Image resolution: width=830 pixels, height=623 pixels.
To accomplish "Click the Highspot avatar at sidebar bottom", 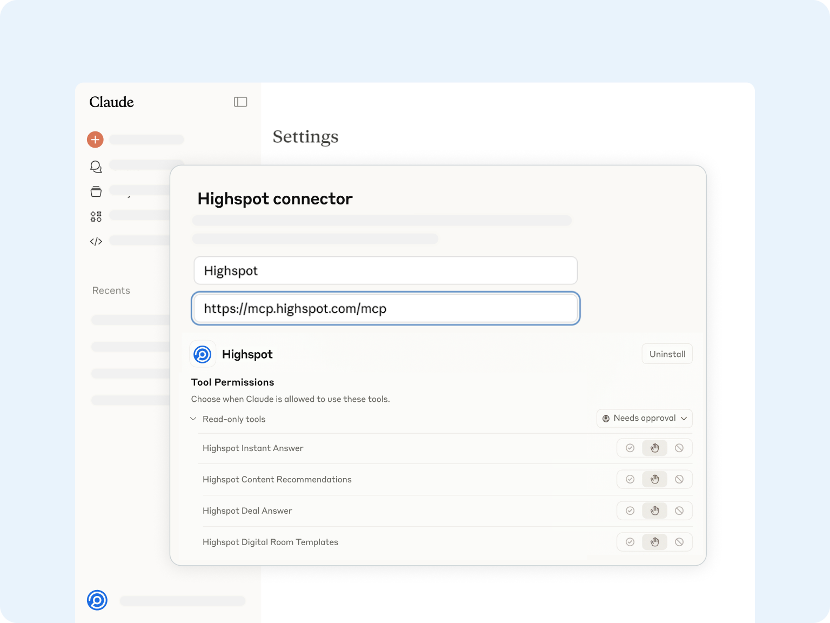I will click(97, 600).
